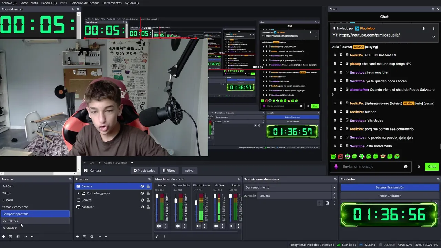441x248 pixels.
Task: Open audio mixer three-dot menu at bottom
Action: [x=165, y=237]
